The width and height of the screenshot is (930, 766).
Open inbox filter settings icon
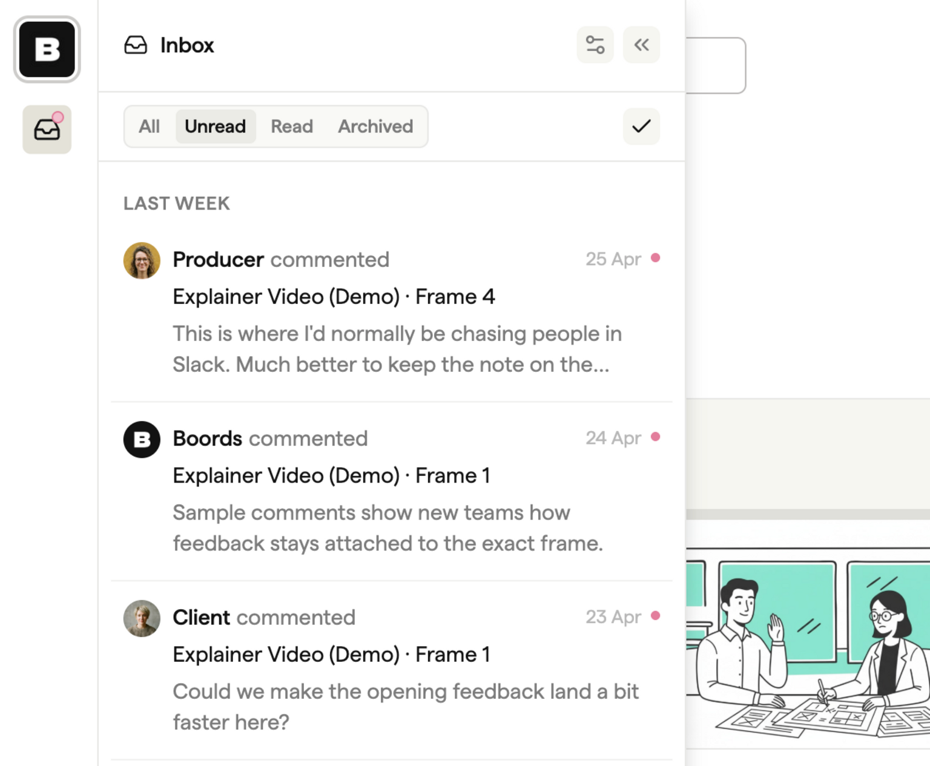coord(595,45)
